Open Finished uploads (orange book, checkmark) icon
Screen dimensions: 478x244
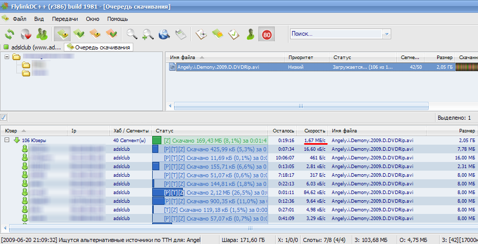pyautogui.click(x=111, y=34)
